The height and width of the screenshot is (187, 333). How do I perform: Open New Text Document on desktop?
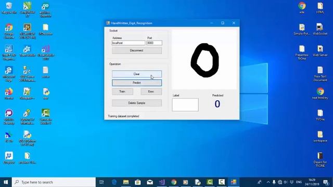point(320,74)
